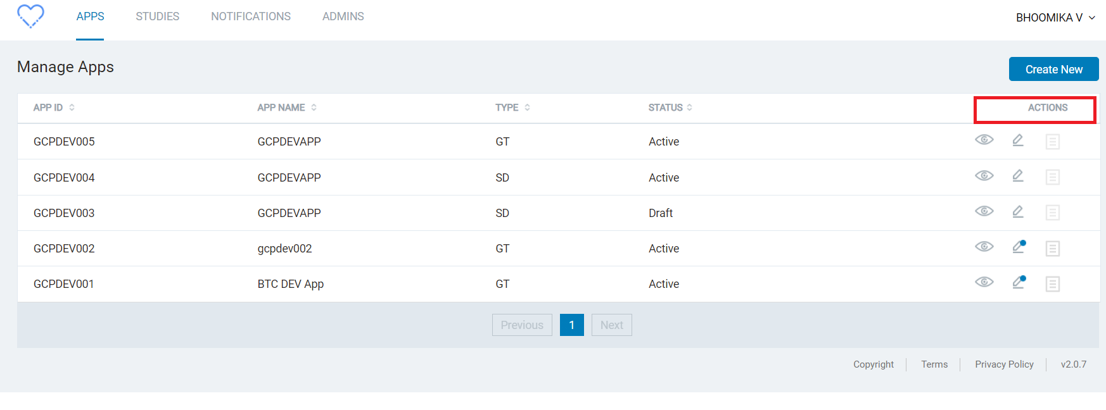Open the Copyright link
Viewport: 1106px width, 410px height.
pos(873,364)
